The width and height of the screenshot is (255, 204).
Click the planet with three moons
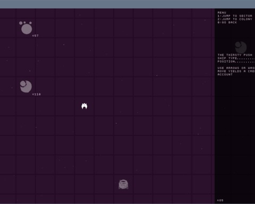(26, 28)
